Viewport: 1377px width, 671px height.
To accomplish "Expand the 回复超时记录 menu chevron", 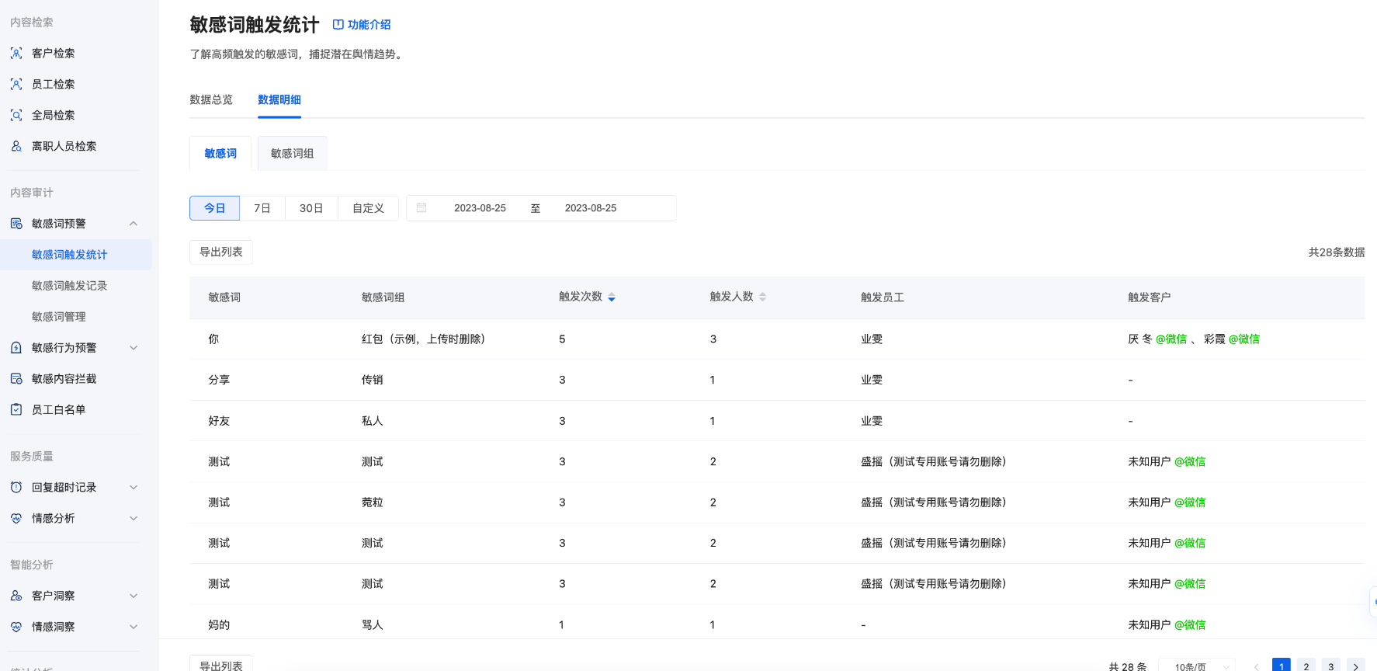I will pos(134,487).
